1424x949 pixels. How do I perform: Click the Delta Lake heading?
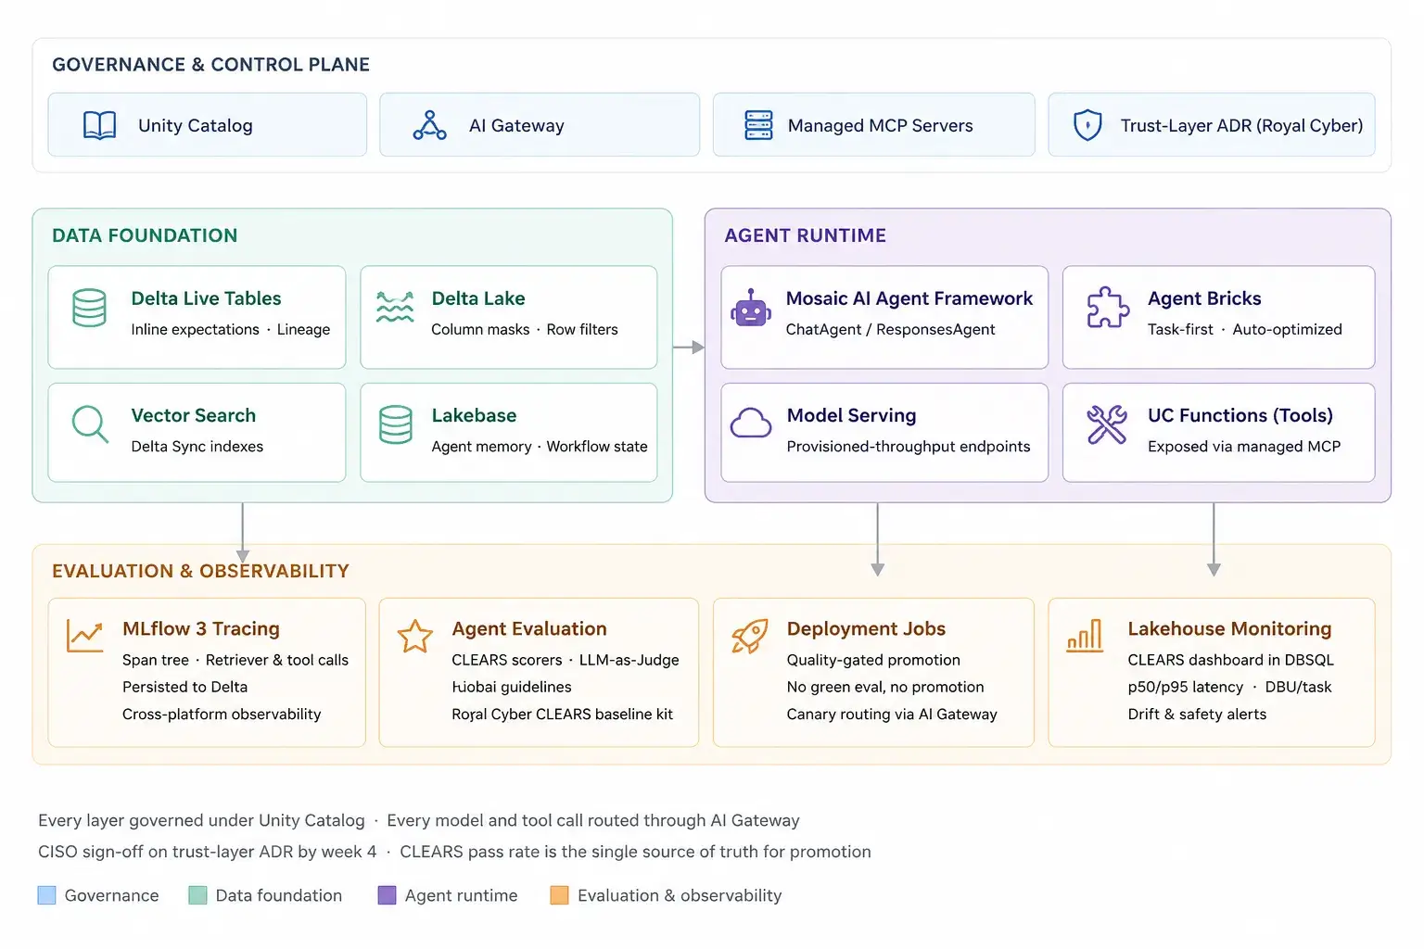pos(478,298)
